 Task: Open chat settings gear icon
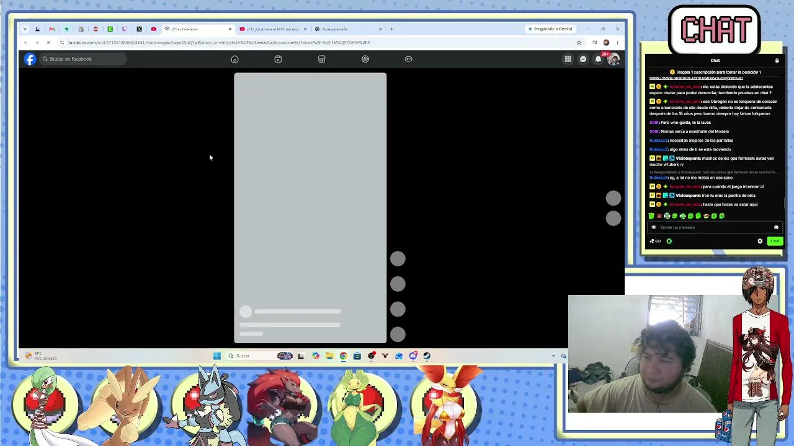(760, 241)
